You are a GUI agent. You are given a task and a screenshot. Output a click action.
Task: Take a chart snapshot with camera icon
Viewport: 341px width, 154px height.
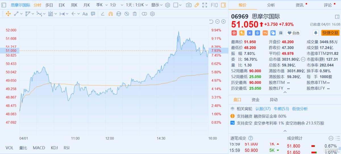pyautogui.click(x=189, y=5)
